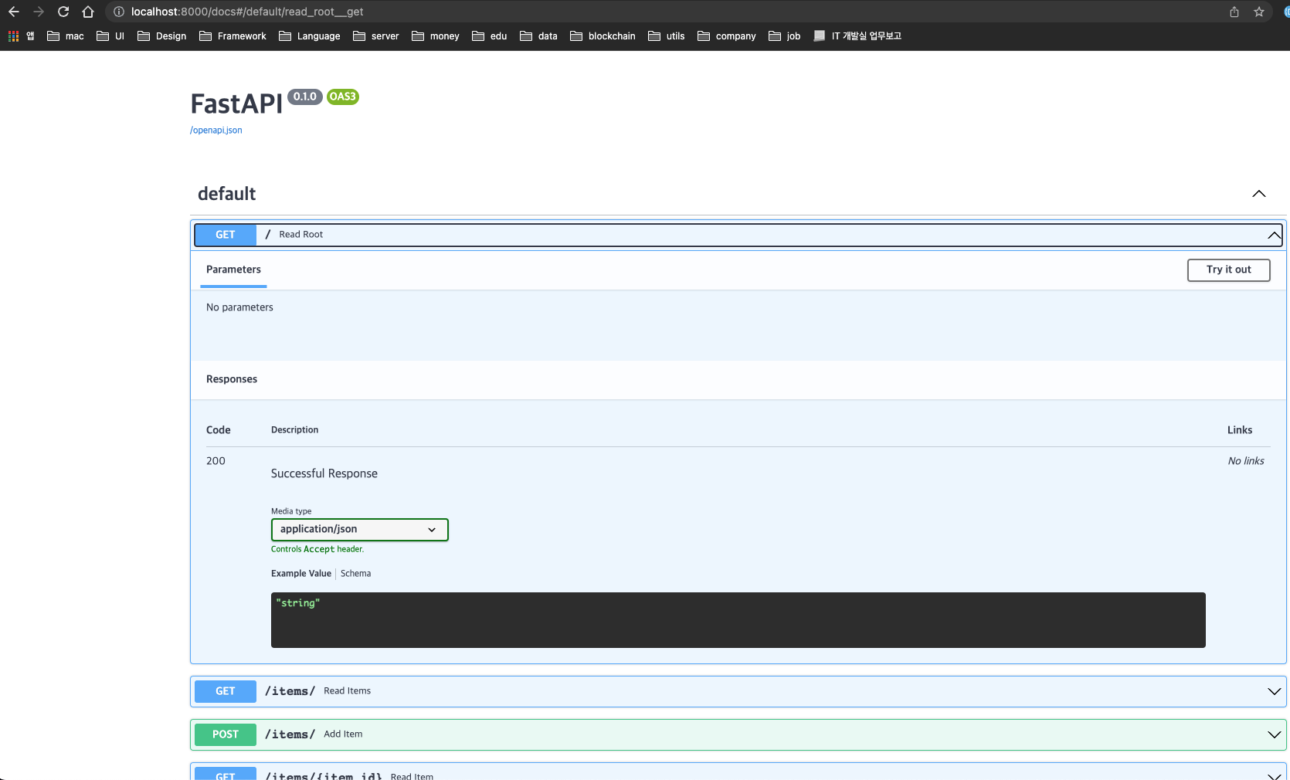Viewport: 1290px width, 780px height.
Task: Click the 200 response code
Action: tap(216, 461)
